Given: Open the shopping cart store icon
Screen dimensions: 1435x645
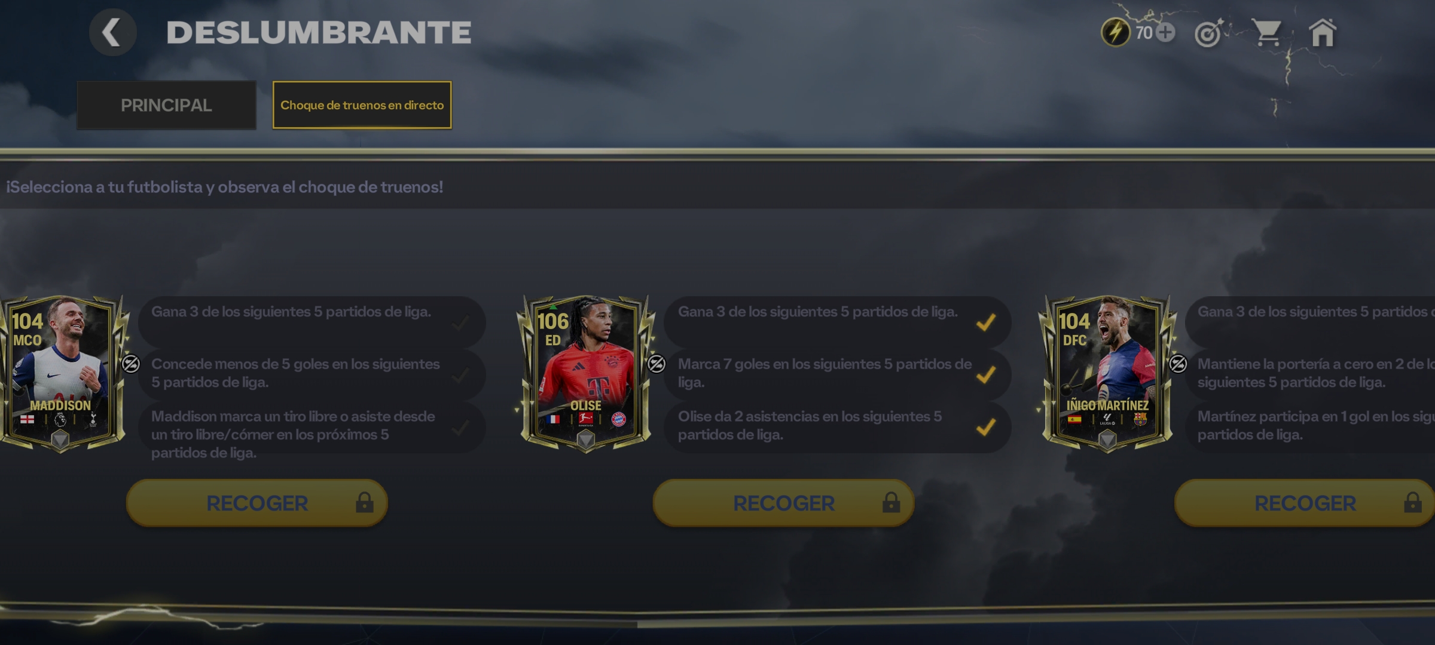Looking at the screenshot, I should (1267, 33).
